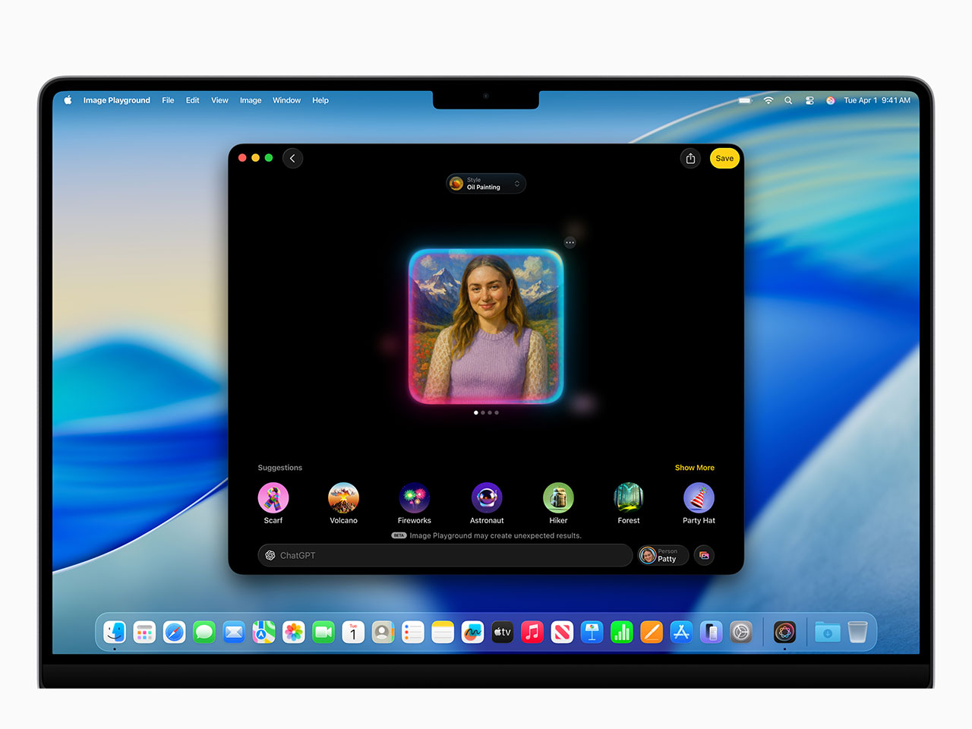Open the photo picker icon beside Patty
Viewport: 972px width, 729px height.
point(704,556)
